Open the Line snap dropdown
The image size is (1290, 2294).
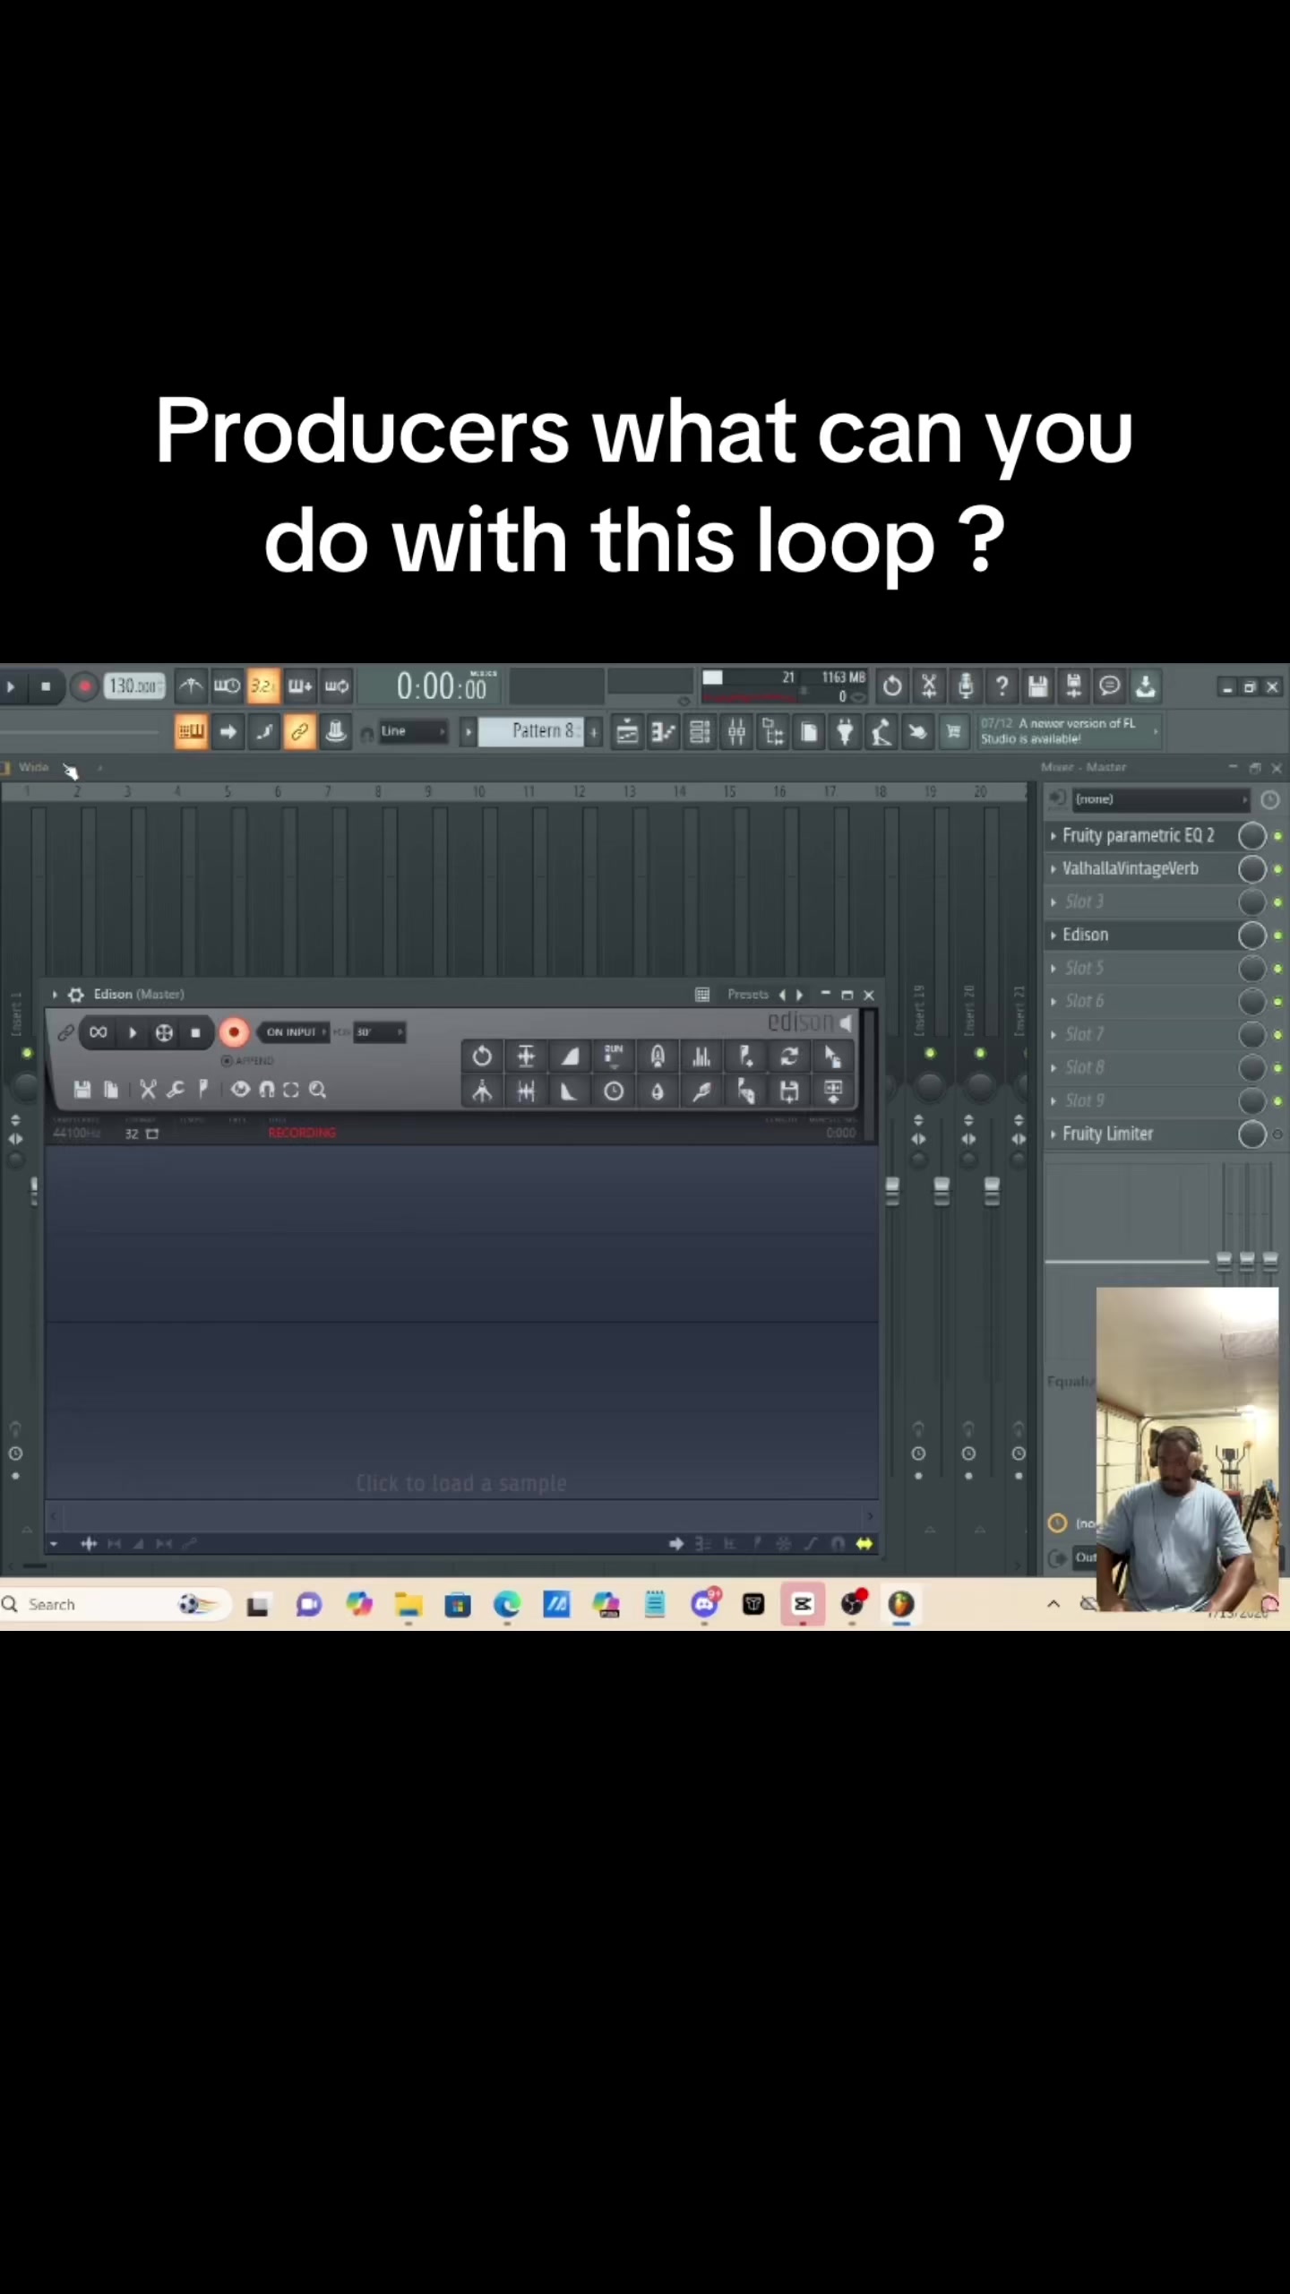[x=413, y=731]
